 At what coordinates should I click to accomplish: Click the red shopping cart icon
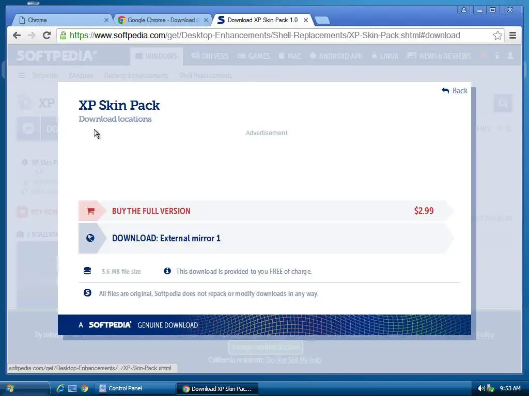90,211
